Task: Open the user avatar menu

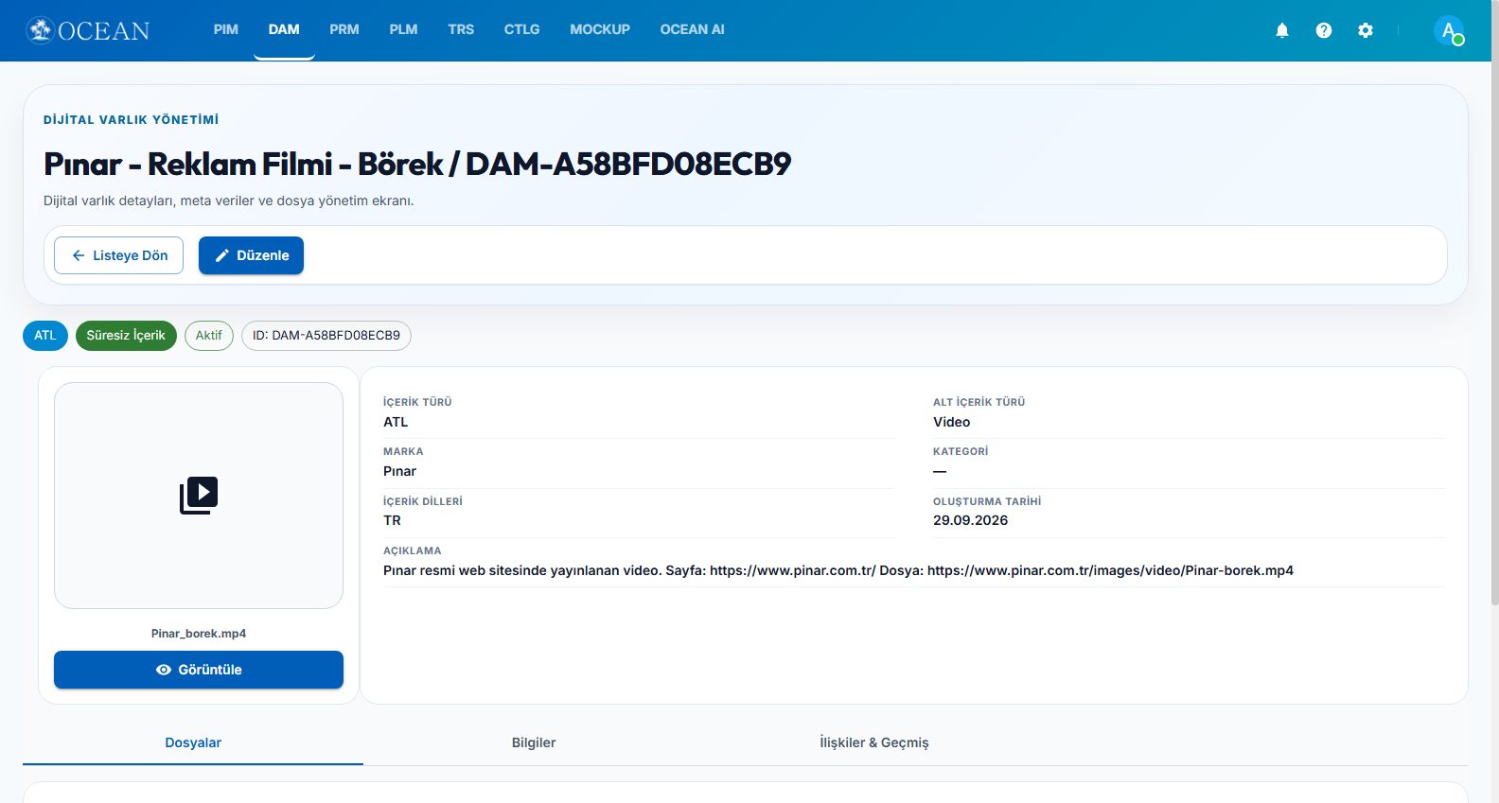Action: point(1449,30)
